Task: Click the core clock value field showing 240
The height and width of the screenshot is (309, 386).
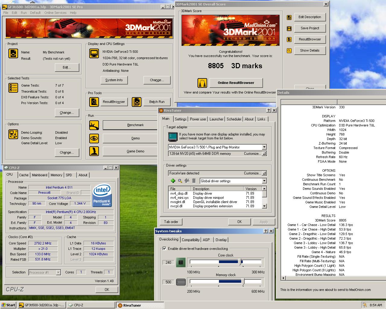Action: (169, 263)
